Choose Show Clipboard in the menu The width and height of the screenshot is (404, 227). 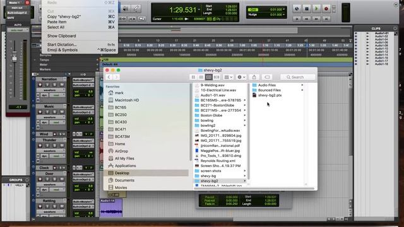[x=80, y=36]
